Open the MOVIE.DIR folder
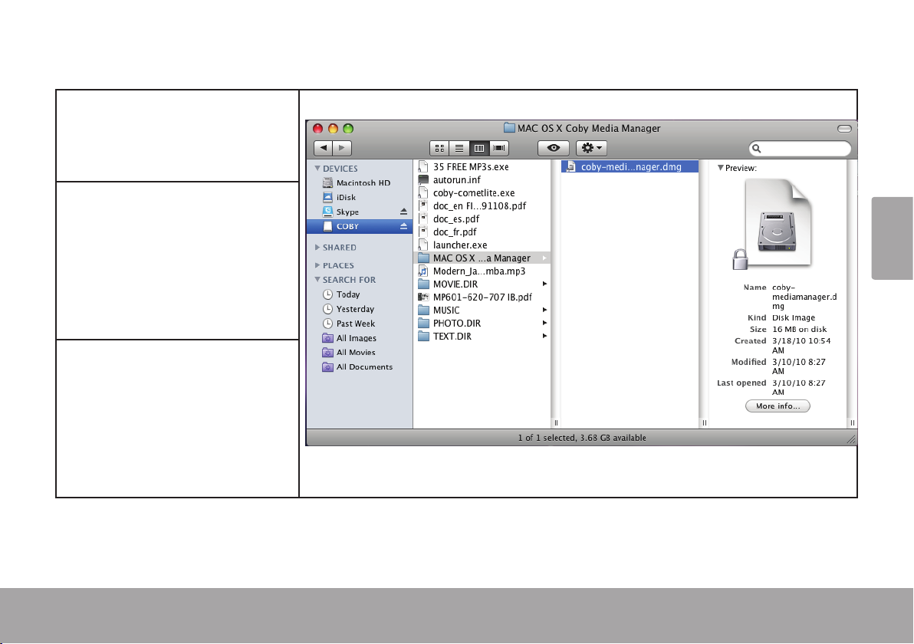Image resolution: width=914 pixels, height=644 pixels. coord(482,284)
